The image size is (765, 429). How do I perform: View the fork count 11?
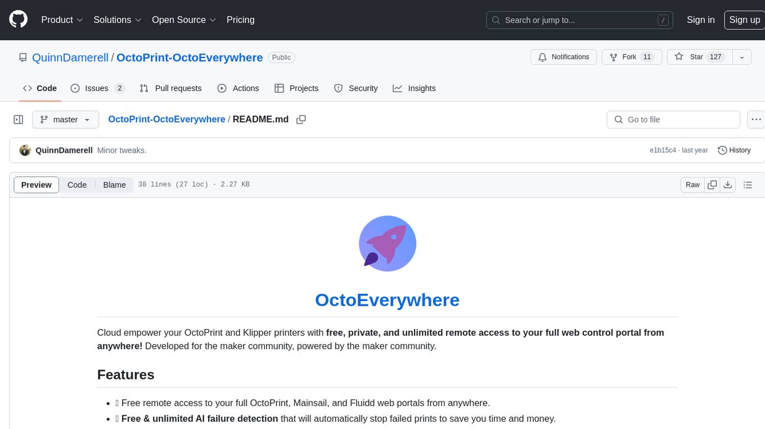[x=647, y=57]
